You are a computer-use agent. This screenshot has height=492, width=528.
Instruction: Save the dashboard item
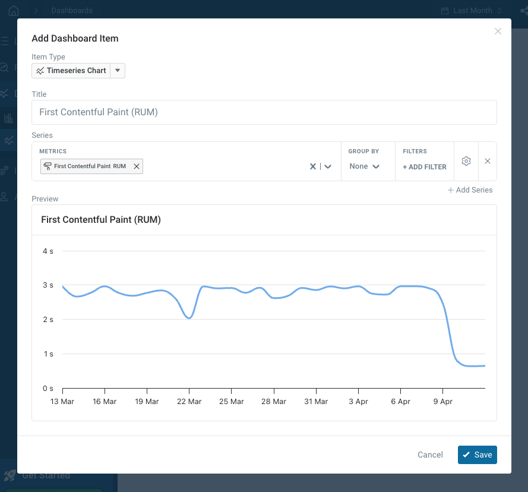click(x=478, y=455)
